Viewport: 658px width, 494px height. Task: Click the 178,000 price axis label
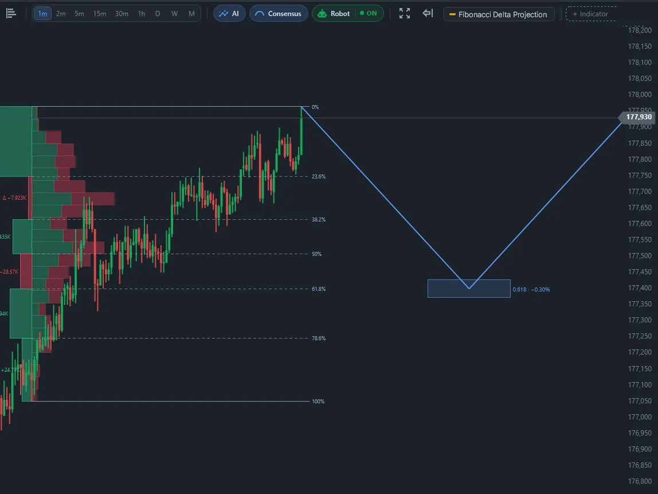[x=640, y=95]
